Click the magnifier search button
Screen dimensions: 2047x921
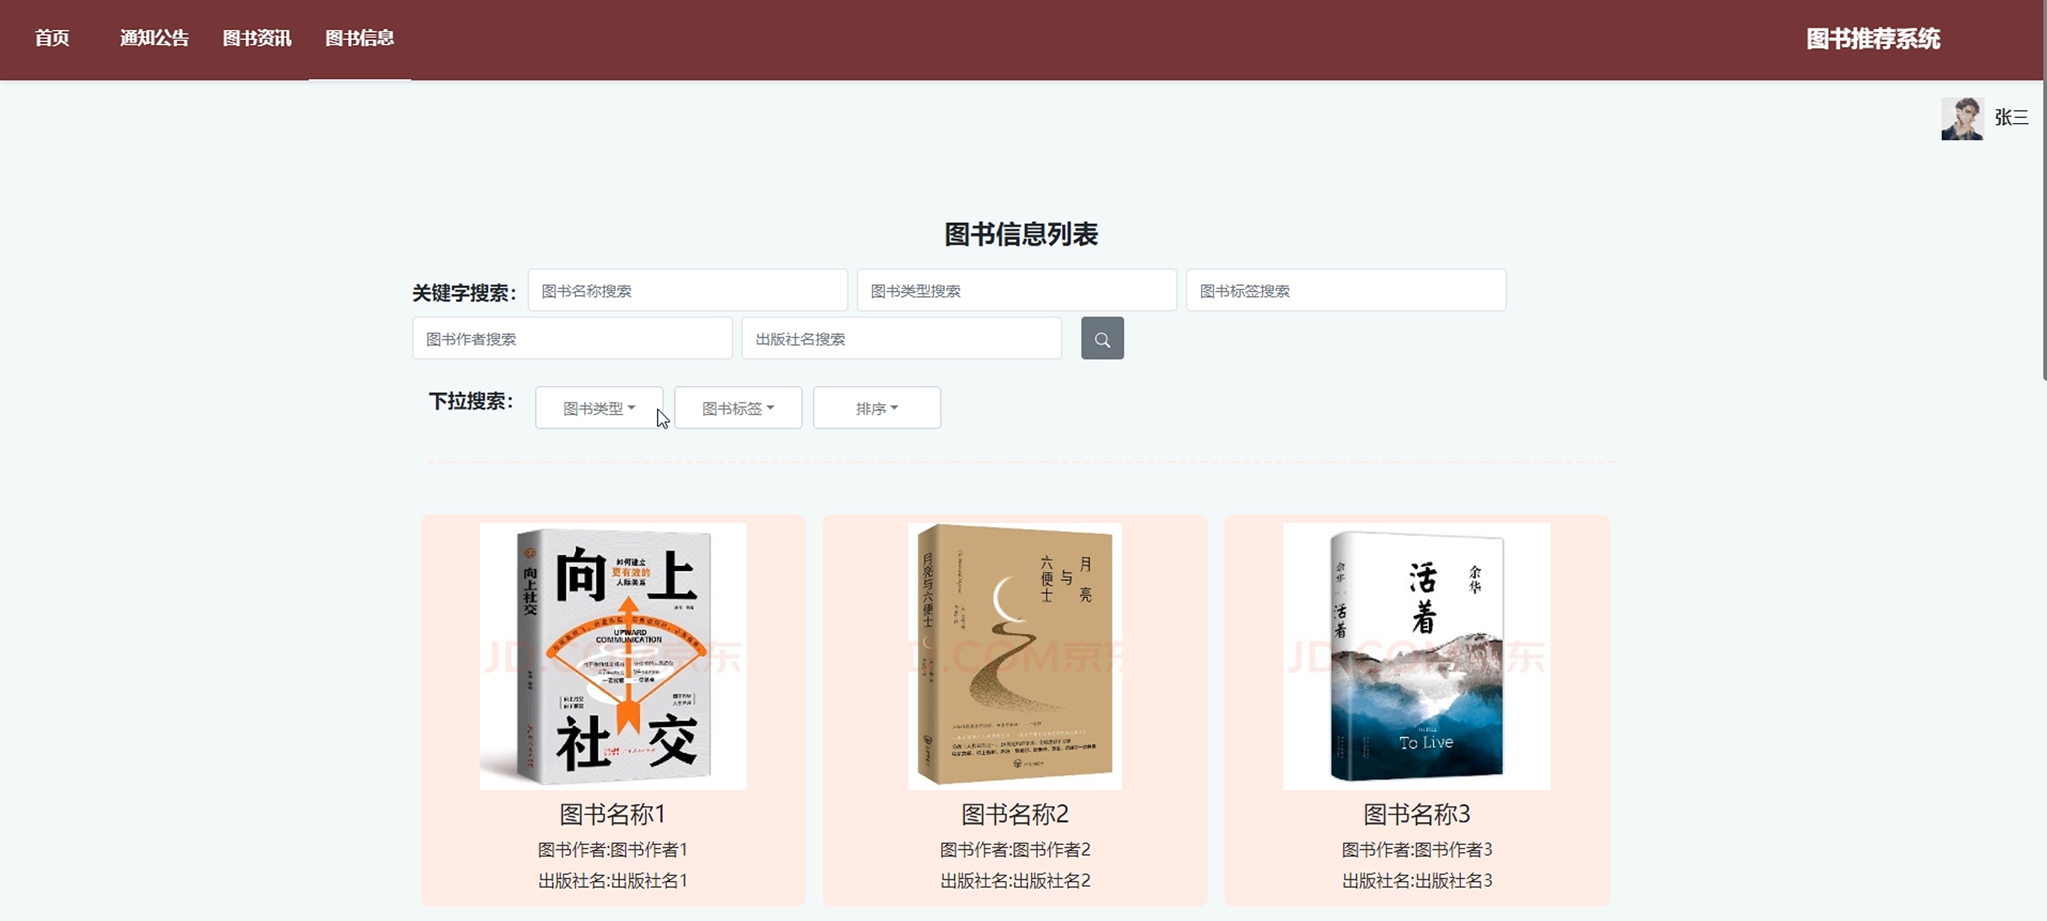pyautogui.click(x=1101, y=339)
